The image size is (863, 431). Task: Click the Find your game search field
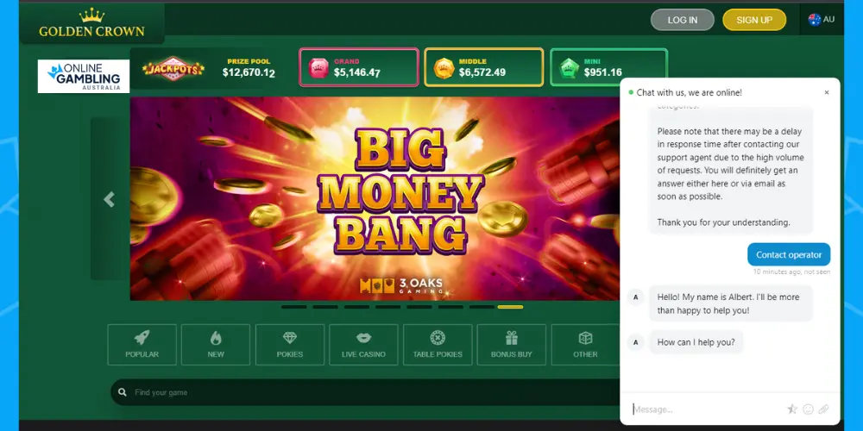[365, 392]
